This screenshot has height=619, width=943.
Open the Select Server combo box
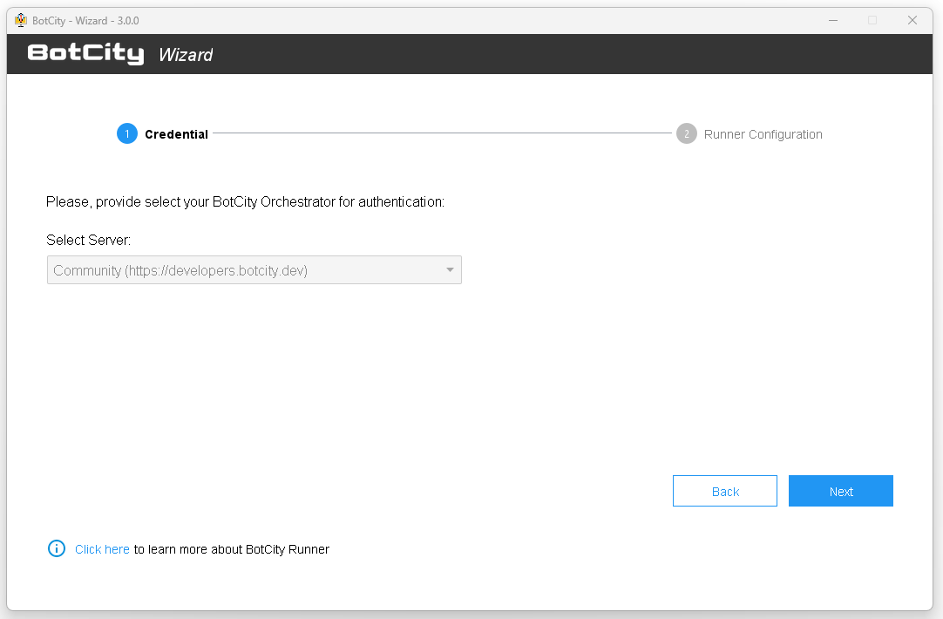tap(244, 270)
